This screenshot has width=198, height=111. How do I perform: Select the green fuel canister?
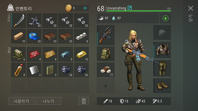coord(50,70)
